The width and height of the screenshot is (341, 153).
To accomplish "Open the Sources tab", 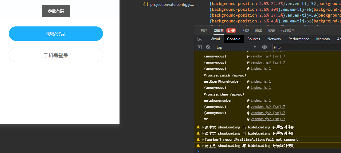I will [253, 39].
